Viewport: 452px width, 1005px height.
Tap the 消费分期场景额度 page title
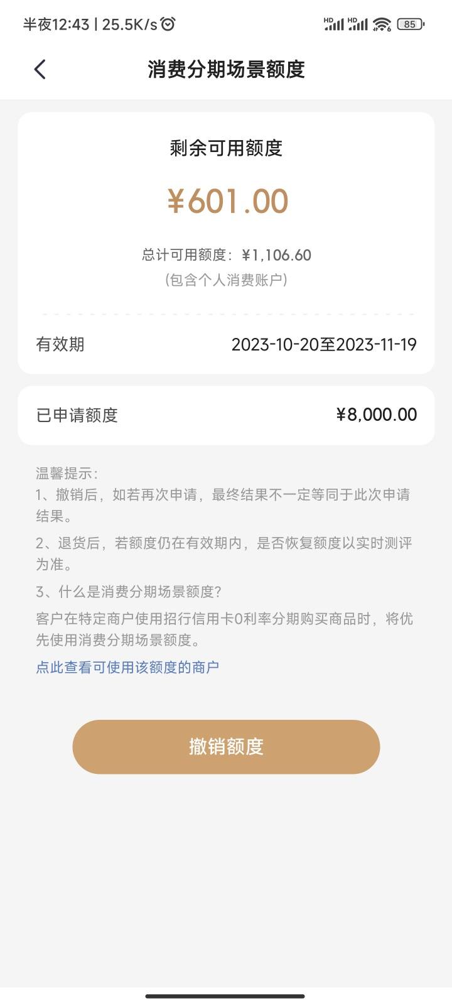pyautogui.click(x=226, y=69)
